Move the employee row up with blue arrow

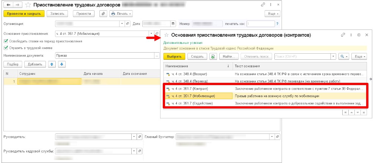(x=52, y=64)
